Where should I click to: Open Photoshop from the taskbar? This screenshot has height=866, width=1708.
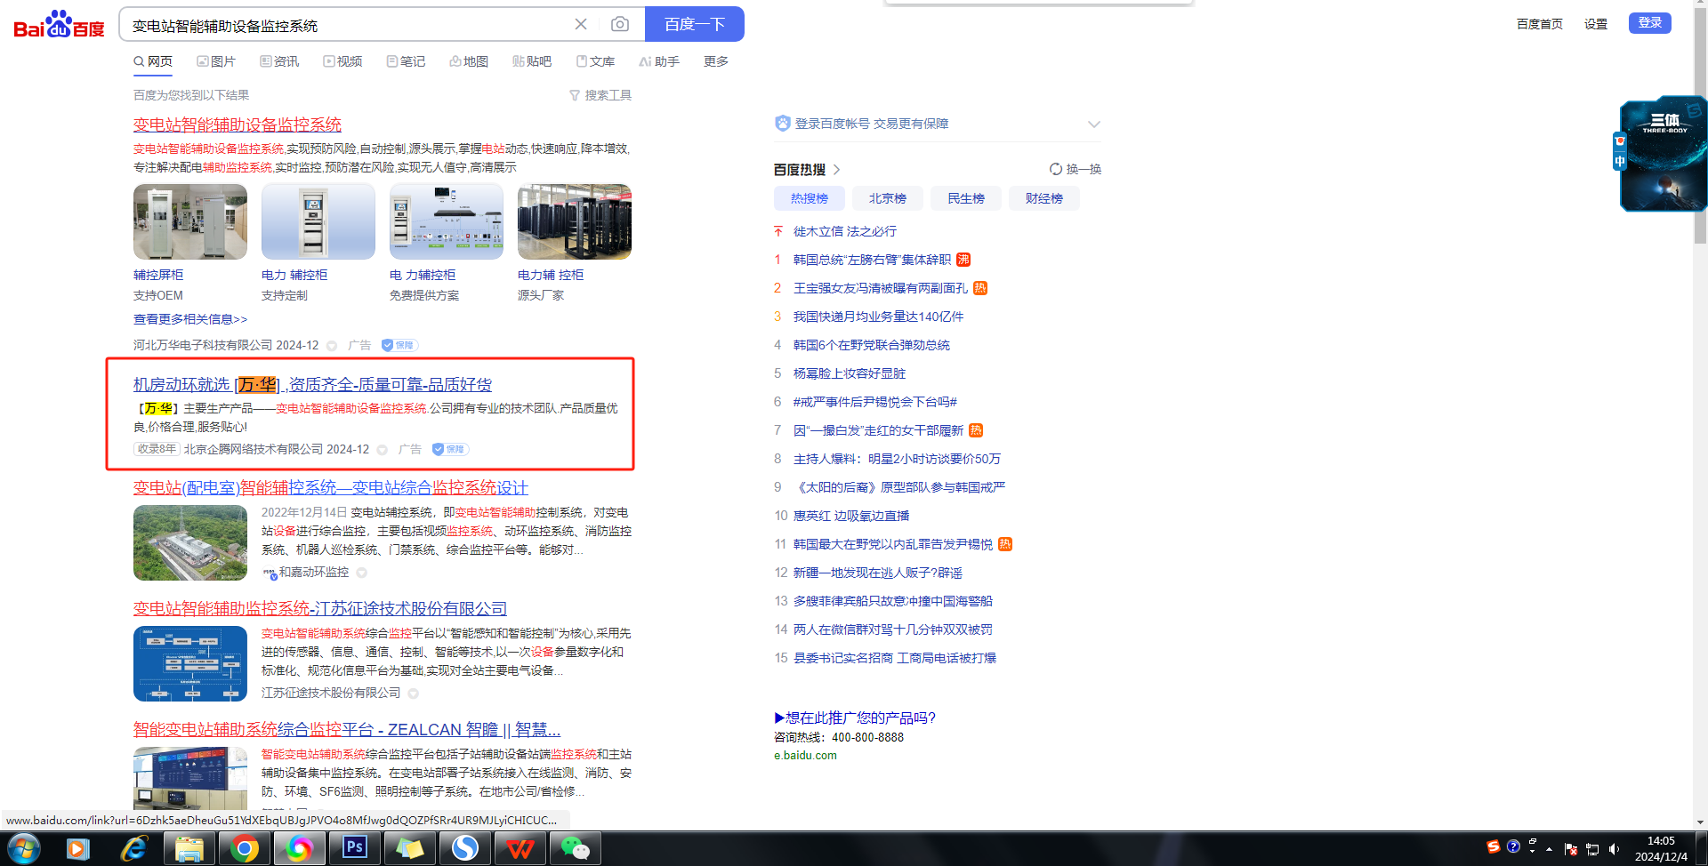[x=354, y=848]
